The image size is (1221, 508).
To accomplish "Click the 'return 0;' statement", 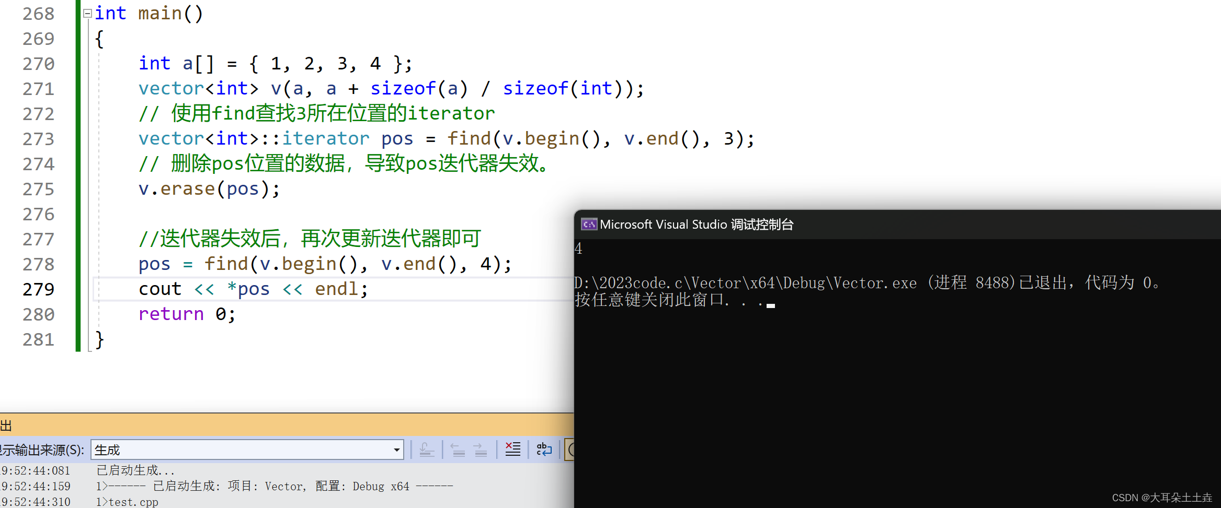I will [187, 314].
